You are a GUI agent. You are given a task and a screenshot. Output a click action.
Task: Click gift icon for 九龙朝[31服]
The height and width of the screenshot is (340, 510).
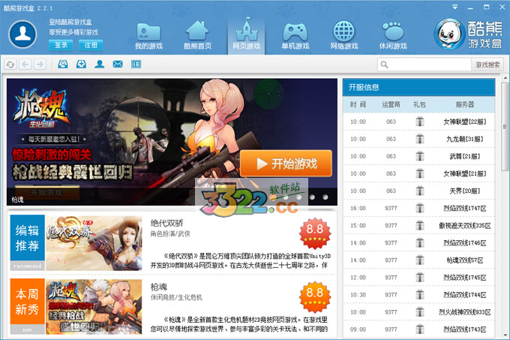420,139
